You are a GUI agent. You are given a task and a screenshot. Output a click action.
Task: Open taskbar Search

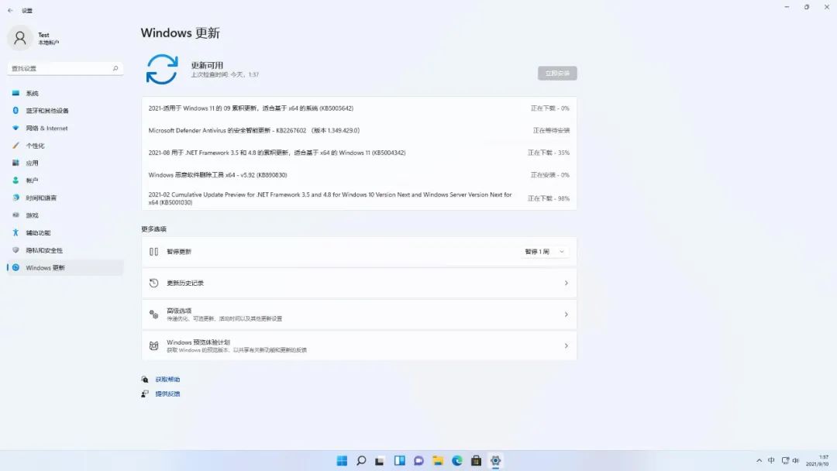(x=361, y=460)
